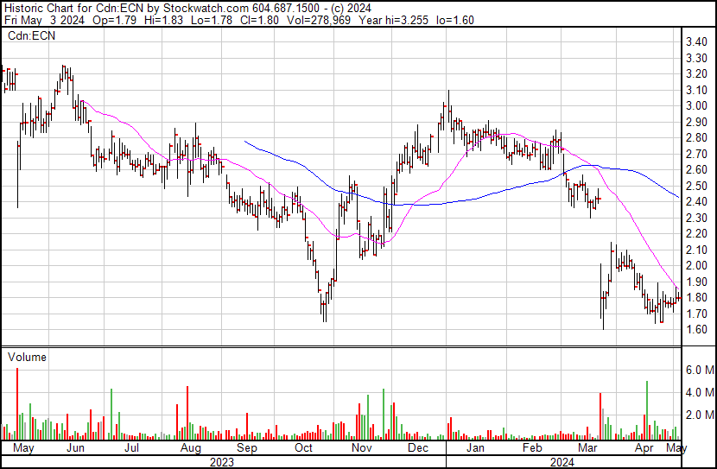Click the Cdn:ECN symbol label in chart
The height and width of the screenshot is (469, 717).
[31, 36]
